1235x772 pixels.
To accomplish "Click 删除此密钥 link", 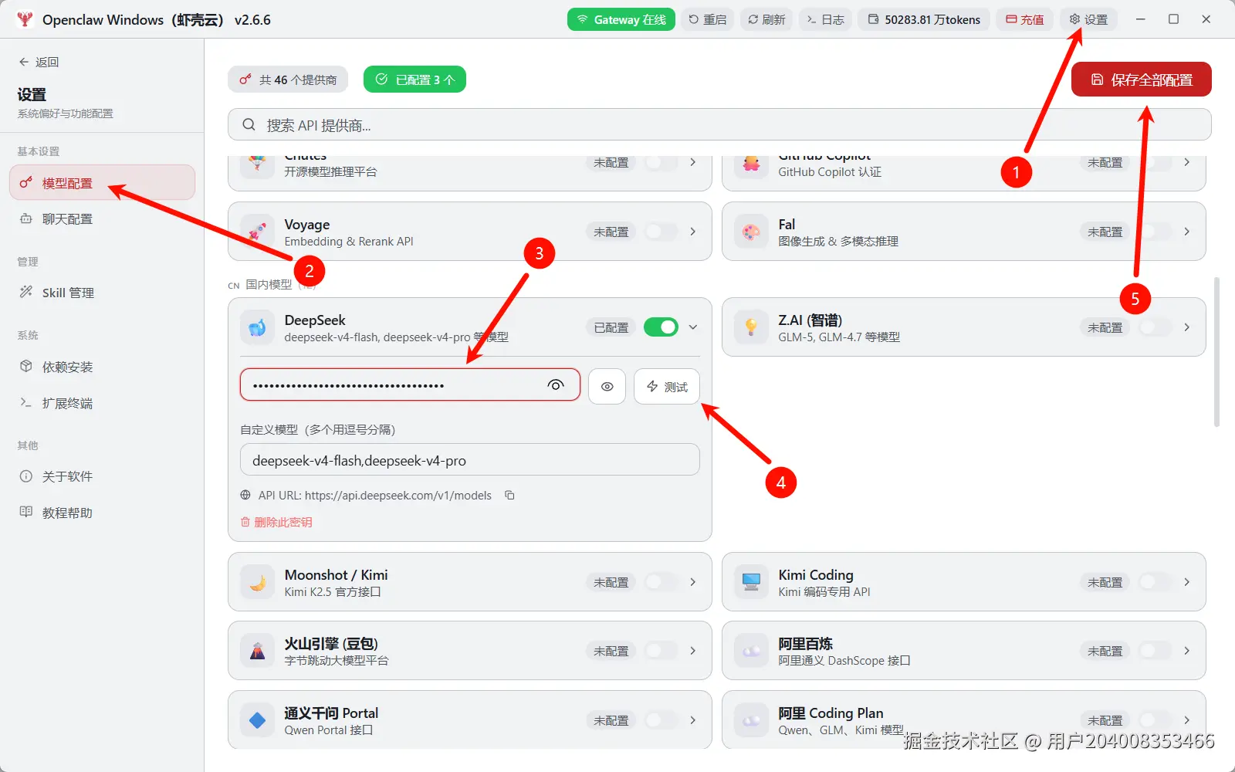I will (276, 523).
